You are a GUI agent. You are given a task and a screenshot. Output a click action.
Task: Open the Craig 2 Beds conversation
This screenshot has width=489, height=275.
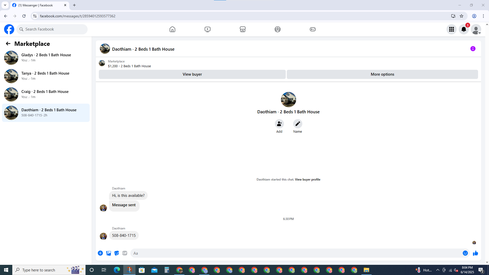point(46,94)
